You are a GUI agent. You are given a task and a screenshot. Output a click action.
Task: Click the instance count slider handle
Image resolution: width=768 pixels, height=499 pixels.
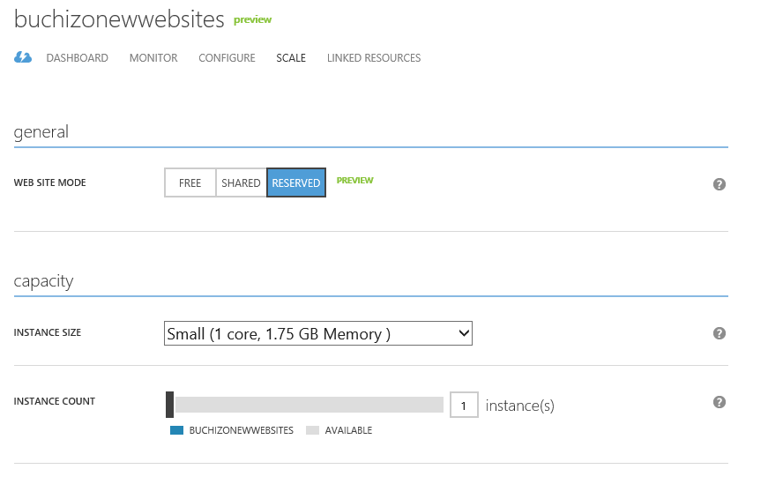click(170, 405)
